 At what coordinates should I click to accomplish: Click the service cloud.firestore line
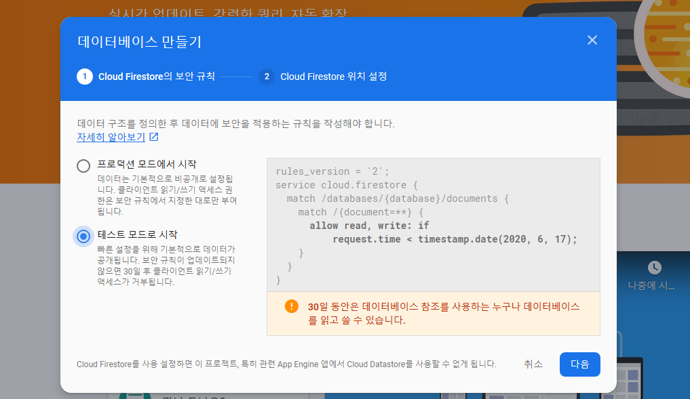347,185
